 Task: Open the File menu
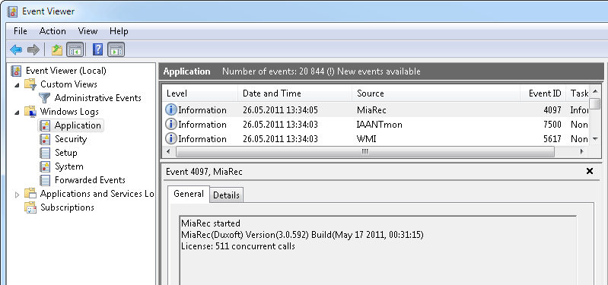20,31
